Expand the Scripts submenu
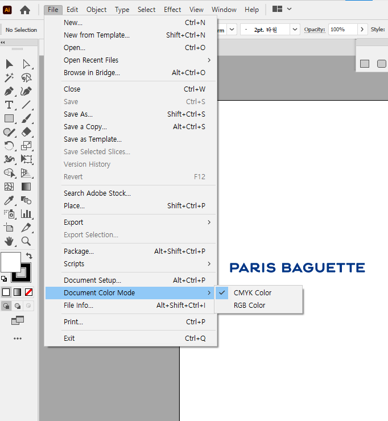 pyautogui.click(x=131, y=263)
